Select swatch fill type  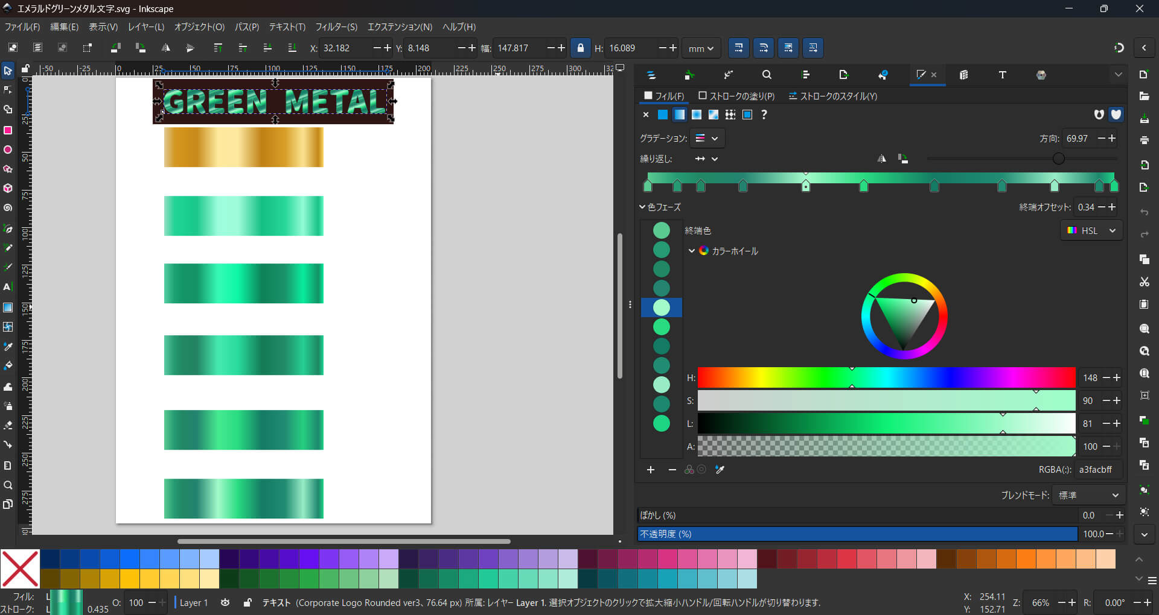(x=747, y=115)
